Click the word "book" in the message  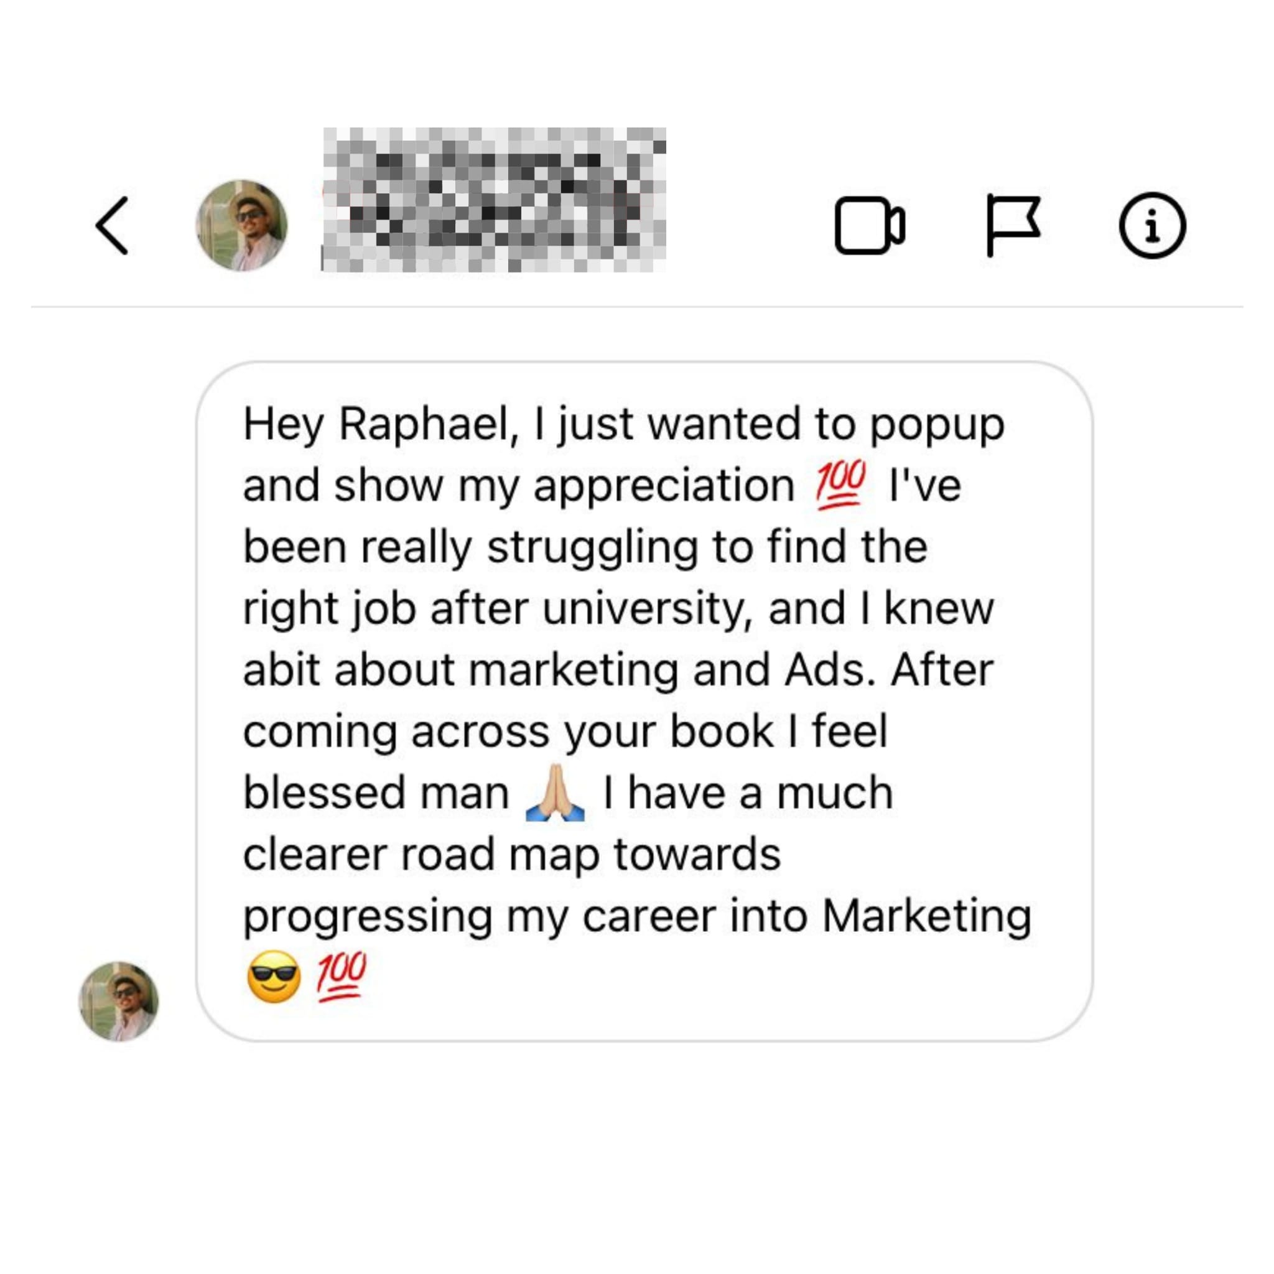pyautogui.click(x=721, y=732)
